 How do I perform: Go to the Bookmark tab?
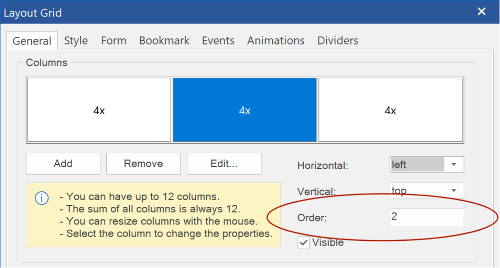coord(164,41)
